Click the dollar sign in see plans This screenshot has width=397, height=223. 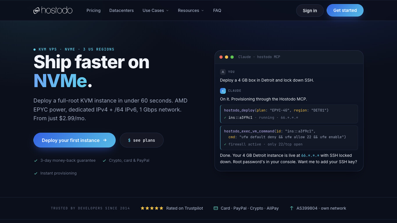tap(129, 140)
